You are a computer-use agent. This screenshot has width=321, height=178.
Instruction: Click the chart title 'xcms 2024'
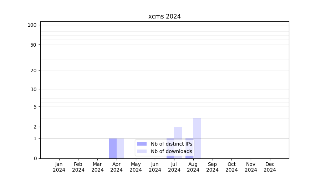click(164, 16)
